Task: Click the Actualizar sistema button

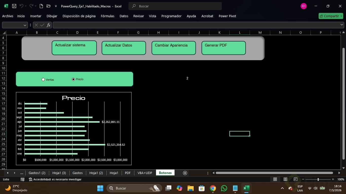Action: coord(74,48)
